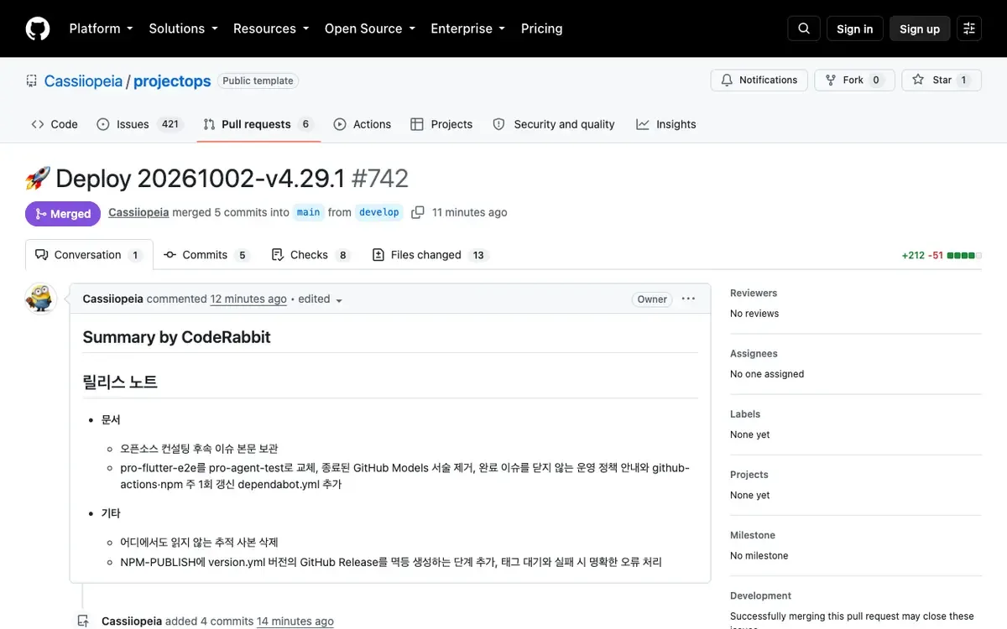Click the Public template label
The width and height of the screenshot is (1007, 629).
click(x=258, y=81)
